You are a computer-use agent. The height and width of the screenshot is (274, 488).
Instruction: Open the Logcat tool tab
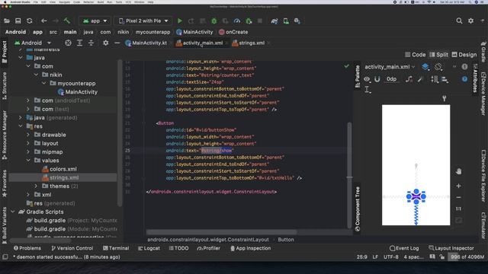click(x=149, y=248)
